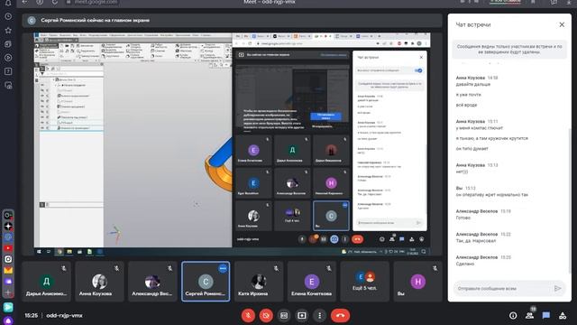
Task: Select the Александр Веселов participant tile
Action: click(x=152, y=282)
